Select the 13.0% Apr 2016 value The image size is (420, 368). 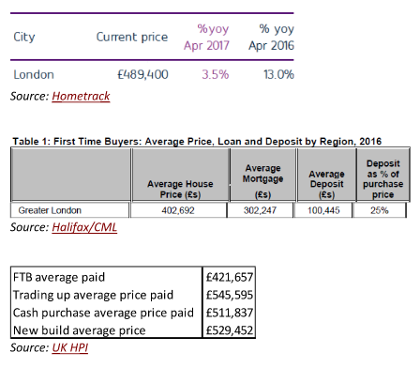point(278,74)
